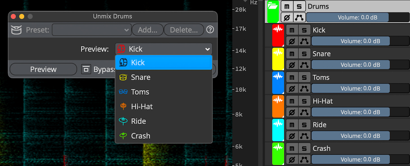Solo the Snare layer
Image resolution: width=410 pixels, height=166 pixels.
[304, 54]
